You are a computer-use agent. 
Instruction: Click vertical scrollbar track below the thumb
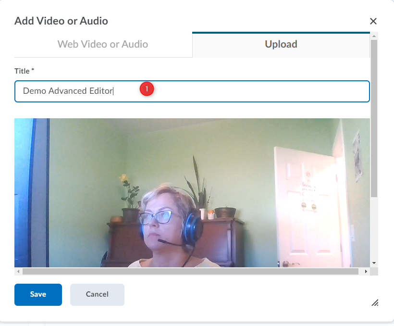tap(374, 228)
